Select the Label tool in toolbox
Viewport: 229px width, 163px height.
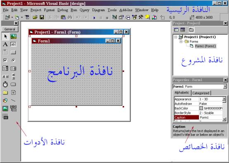tap(5, 44)
